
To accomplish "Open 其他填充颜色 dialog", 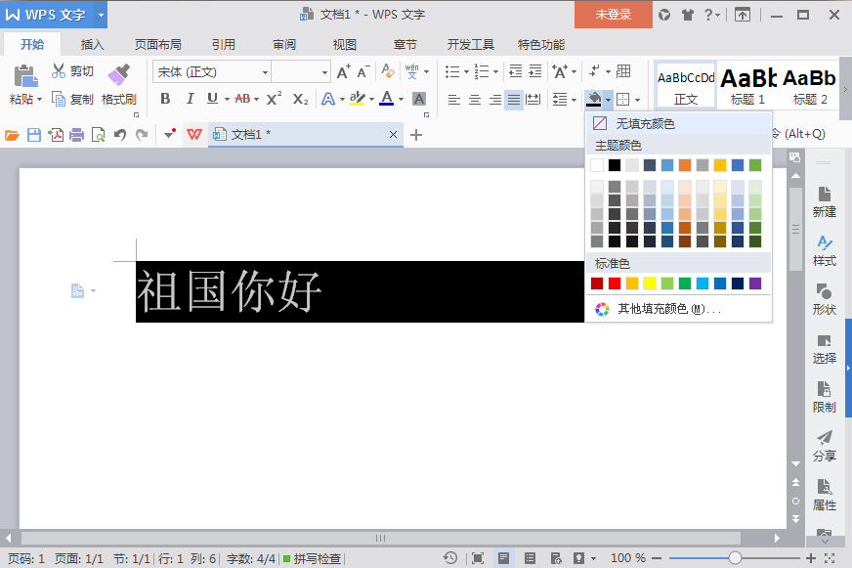I will coord(679,309).
